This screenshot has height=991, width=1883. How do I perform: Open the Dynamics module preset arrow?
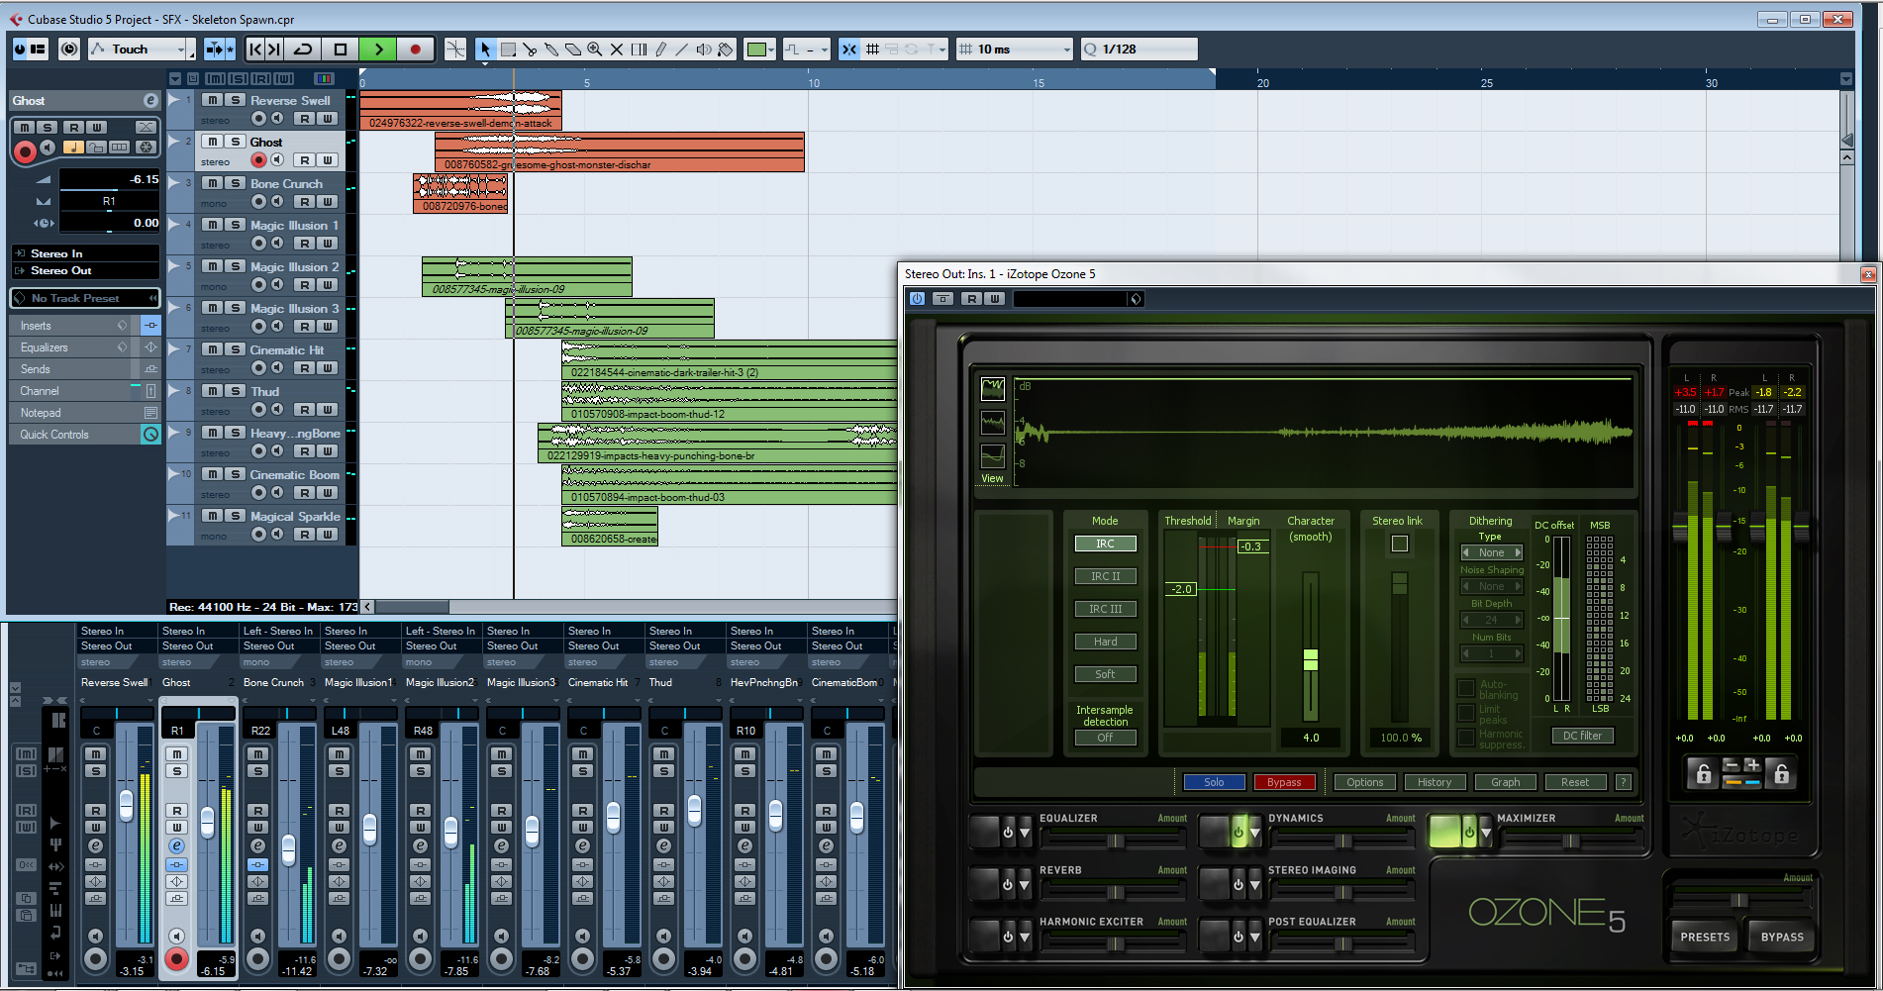(x=1255, y=833)
